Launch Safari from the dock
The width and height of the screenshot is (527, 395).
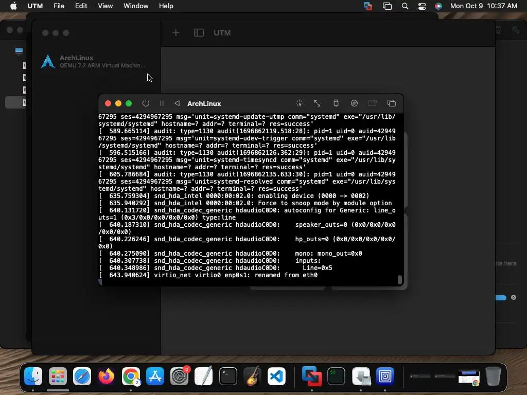click(x=82, y=376)
